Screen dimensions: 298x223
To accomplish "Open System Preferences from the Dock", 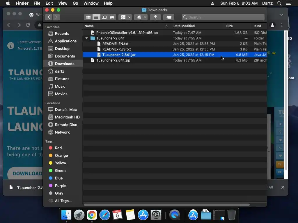I will click(x=156, y=215).
